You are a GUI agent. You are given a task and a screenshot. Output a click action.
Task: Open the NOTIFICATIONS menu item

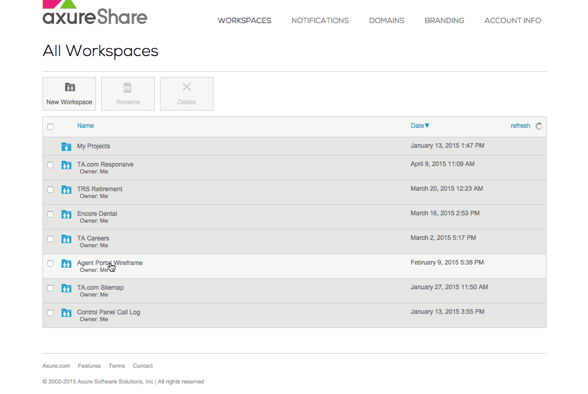pyautogui.click(x=320, y=20)
